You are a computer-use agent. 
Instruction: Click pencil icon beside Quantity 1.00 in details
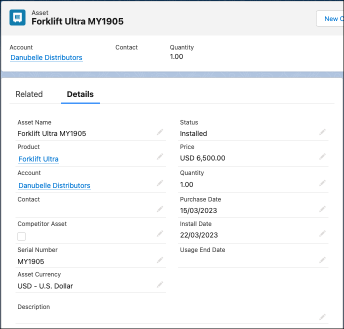point(322,183)
